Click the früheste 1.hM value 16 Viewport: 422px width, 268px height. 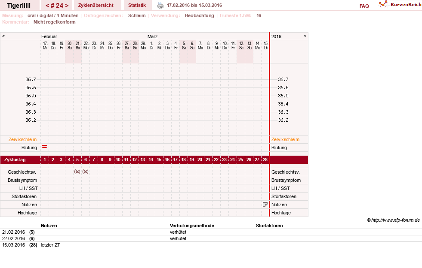[259, 15]
